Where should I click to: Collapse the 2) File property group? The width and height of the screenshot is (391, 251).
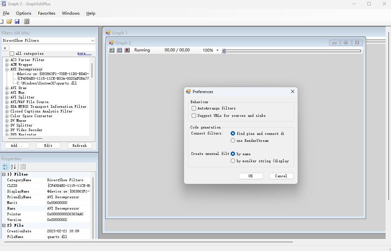coord(4,225)
